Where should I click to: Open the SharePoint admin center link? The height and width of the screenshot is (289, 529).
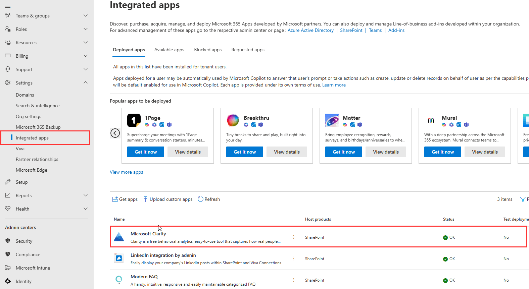[x=351, y=30]
